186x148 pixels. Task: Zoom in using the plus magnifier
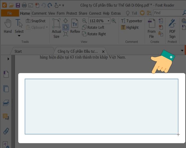coord(114,21)
